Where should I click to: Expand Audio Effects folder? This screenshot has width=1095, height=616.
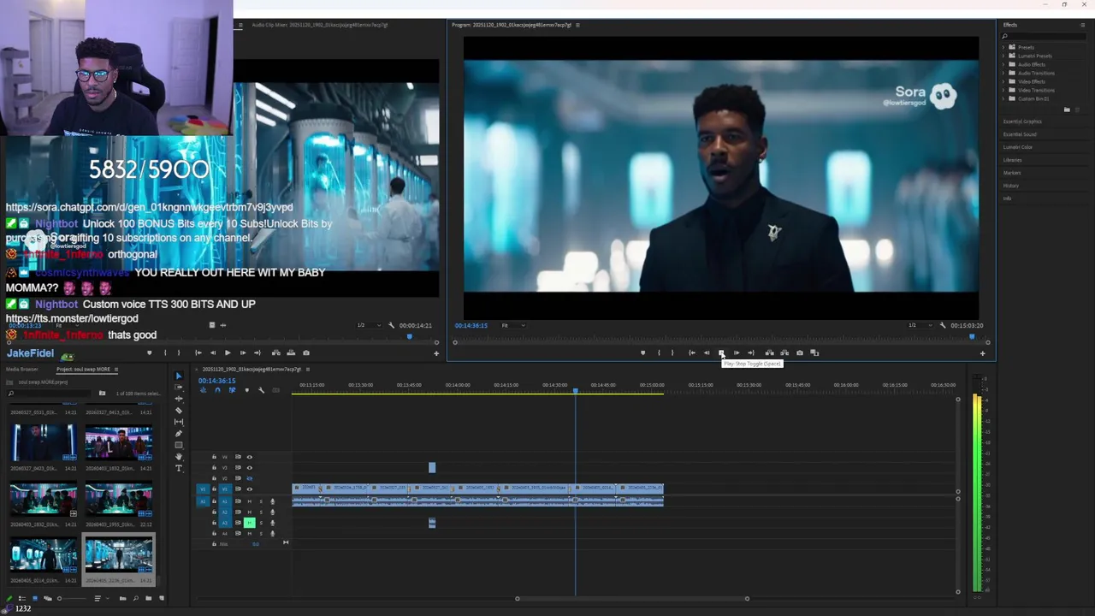(x=1003, y=64)
